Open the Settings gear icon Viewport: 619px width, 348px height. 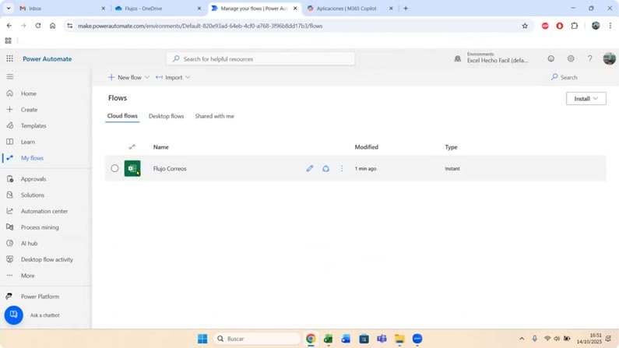(x=571, y=58)
